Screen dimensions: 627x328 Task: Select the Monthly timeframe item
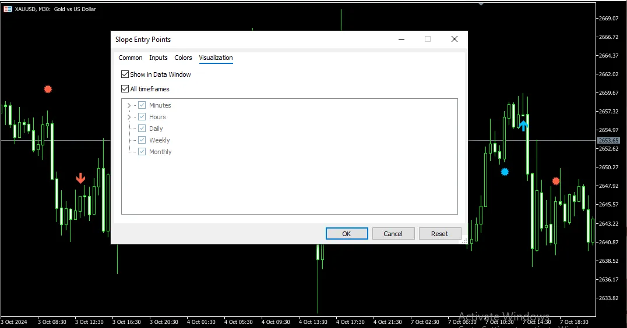[160, 152]
